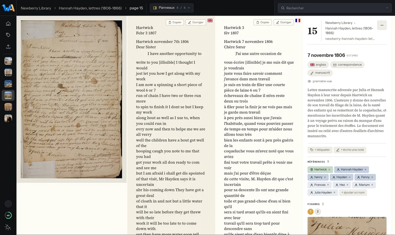Click the Rechercher search field
The height and width of the screenshot is (235, 395).
coord(334,8)
